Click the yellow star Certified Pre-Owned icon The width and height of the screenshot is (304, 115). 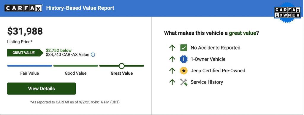(x=183, y=71)
